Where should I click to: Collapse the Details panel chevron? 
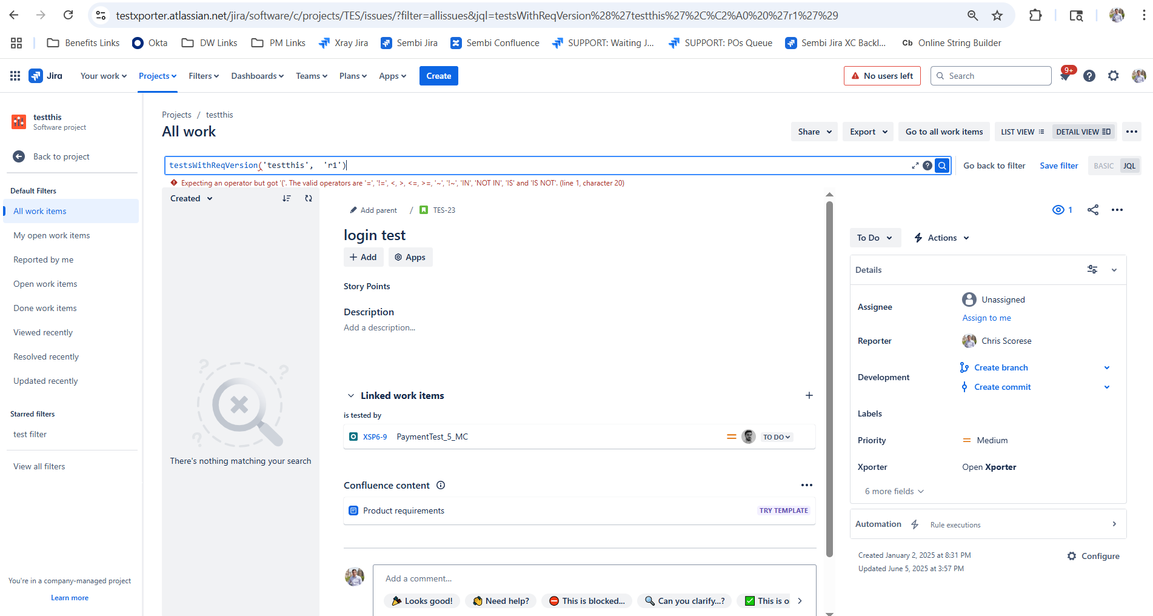tap(1114, 270)
